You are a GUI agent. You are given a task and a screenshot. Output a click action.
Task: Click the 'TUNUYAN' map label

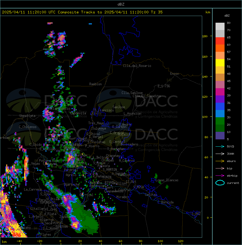pos(62,227)
